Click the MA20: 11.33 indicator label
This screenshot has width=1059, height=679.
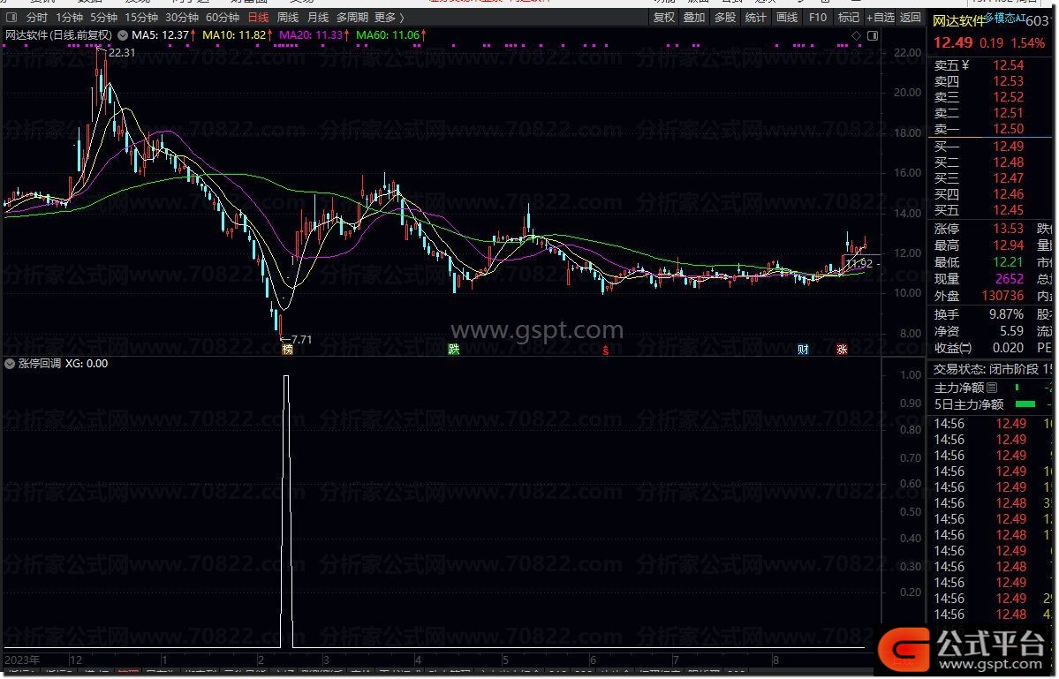[311, 35]
